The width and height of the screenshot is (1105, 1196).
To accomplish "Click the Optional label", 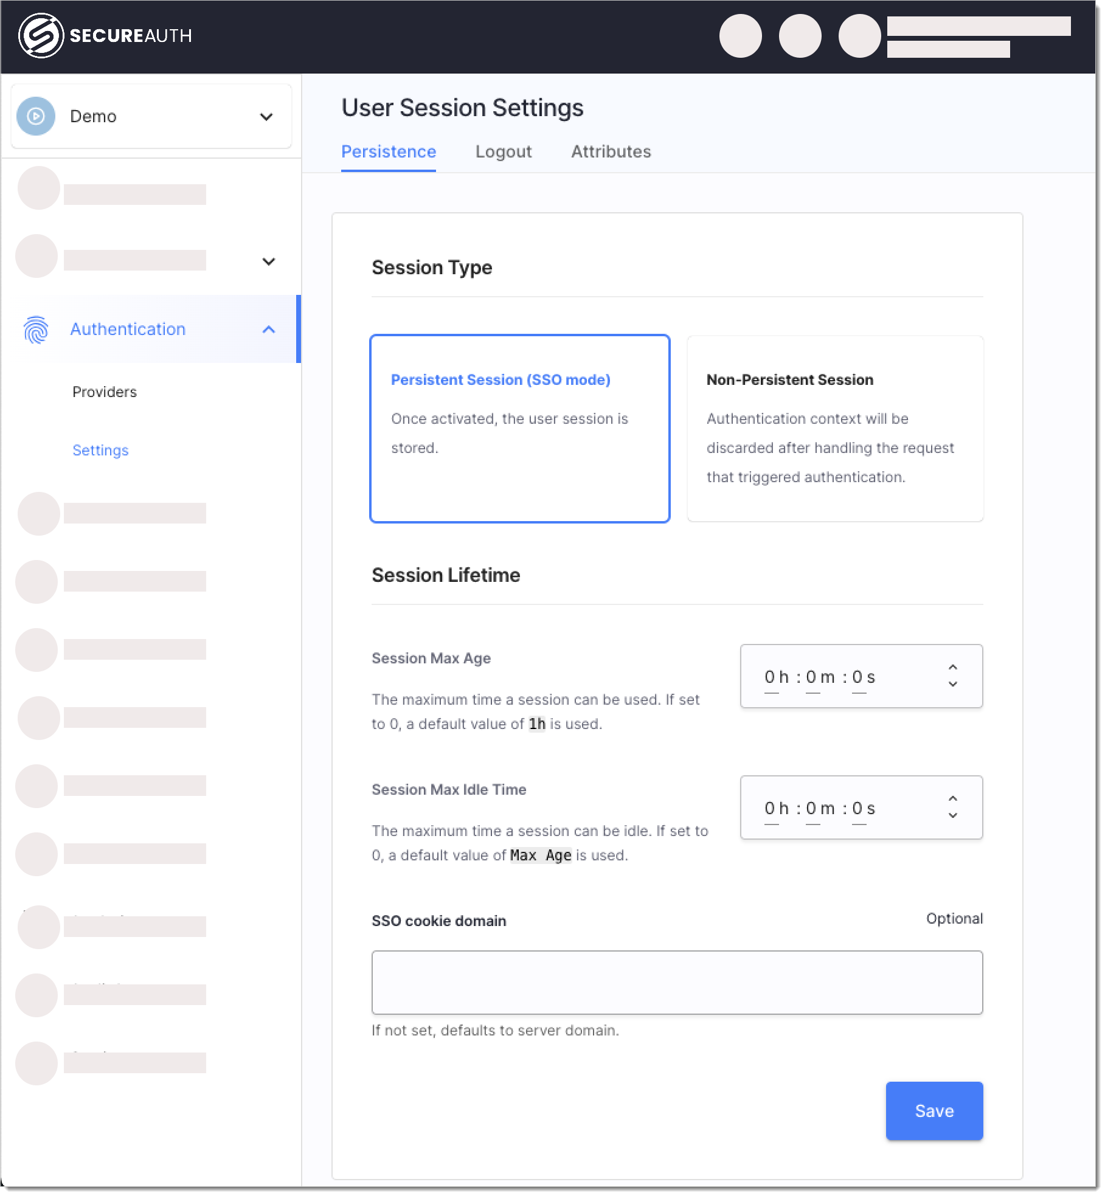I will tap(954, 919).
